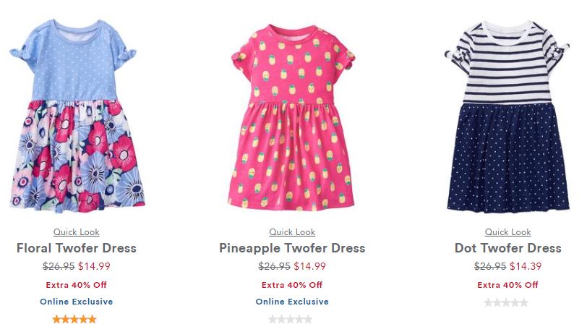Click Quick Look under the floral dress
Screen dimensions: 587x332
(x=77, y=232)
